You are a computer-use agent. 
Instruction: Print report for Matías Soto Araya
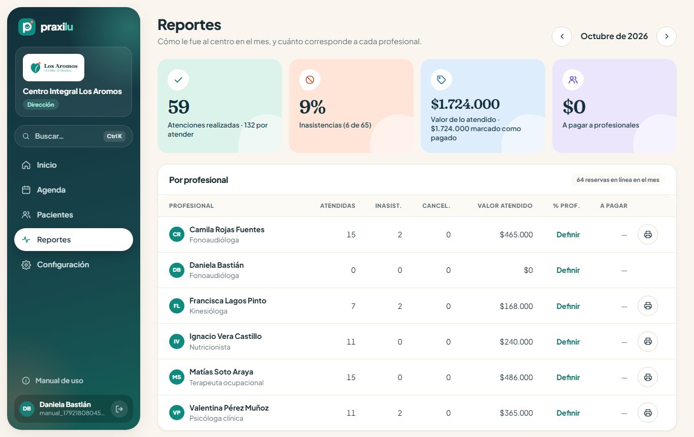(648, 377)
